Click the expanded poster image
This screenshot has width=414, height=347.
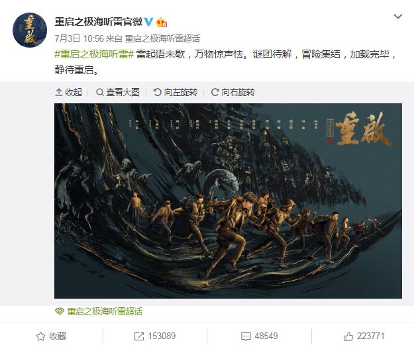[x=228, y=201]
